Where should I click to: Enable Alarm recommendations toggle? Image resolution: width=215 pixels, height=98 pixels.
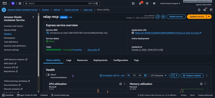coord(48,75)
